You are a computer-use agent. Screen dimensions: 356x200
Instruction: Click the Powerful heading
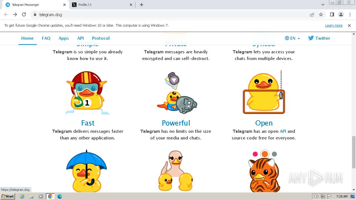(176, 123)
